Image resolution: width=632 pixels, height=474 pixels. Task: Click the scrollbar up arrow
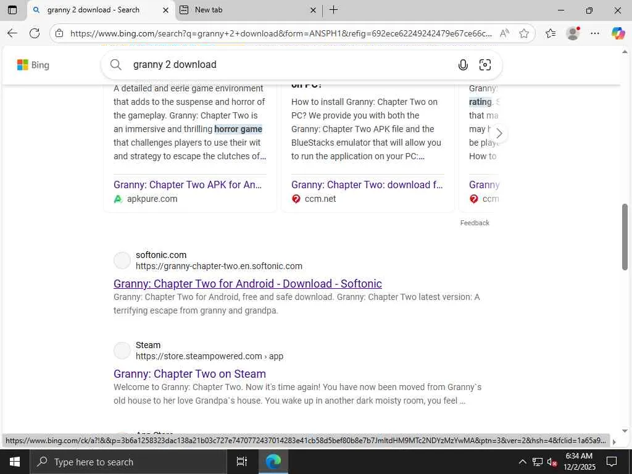point(625,52)
